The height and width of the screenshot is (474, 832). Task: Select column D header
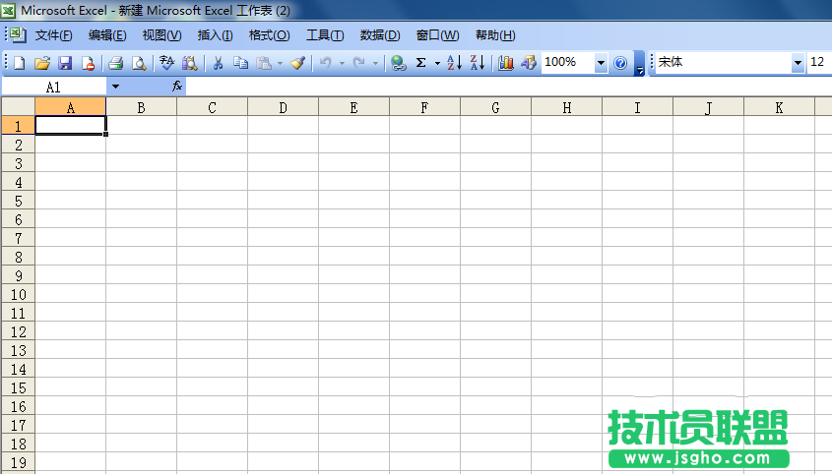pos(283,107)
